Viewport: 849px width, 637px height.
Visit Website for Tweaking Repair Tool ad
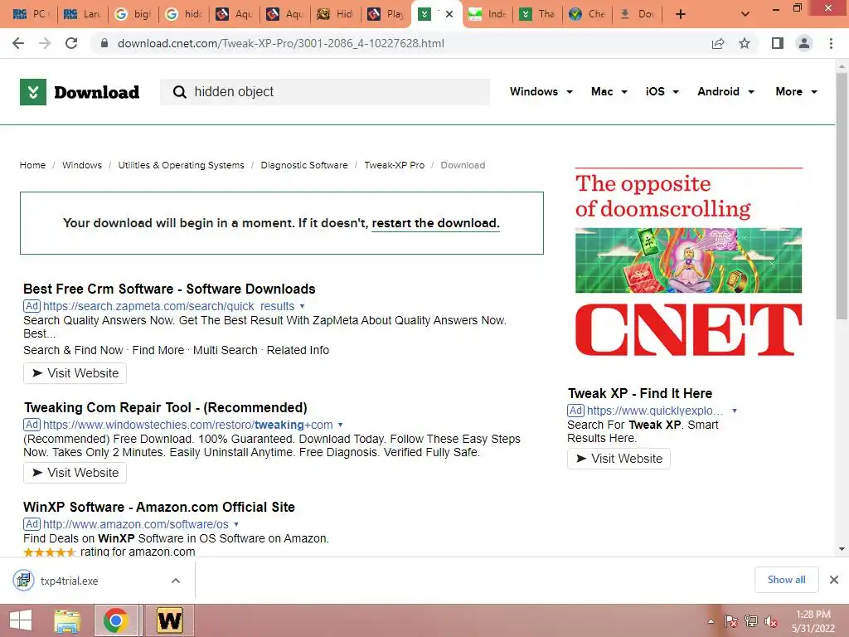(75, 473)
